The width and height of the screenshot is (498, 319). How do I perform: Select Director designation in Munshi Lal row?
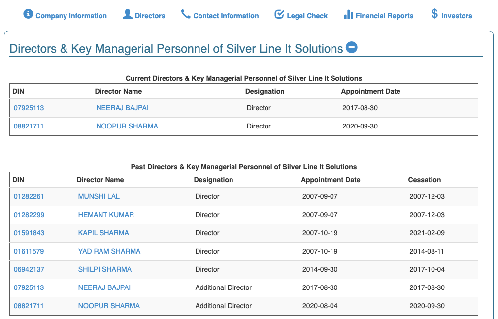(207, 196)
